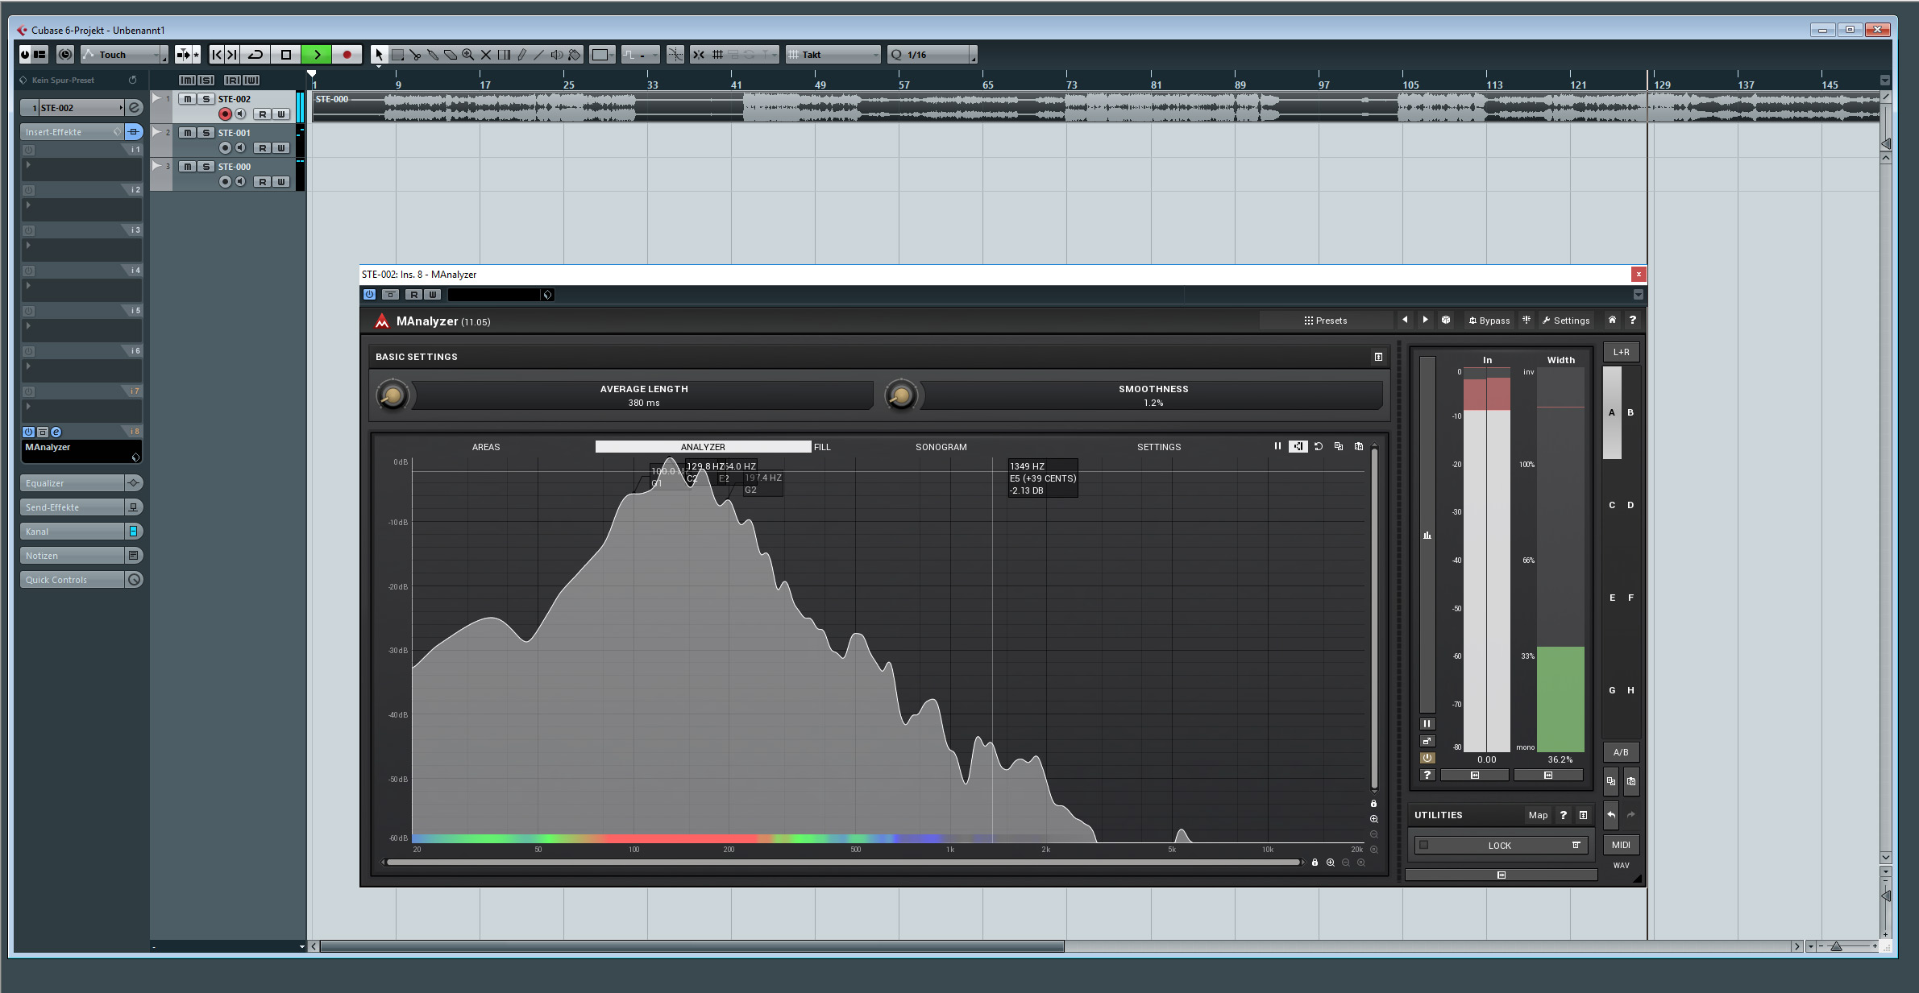Image resolution: width=1919 pixels, height=993 pixels.
Task: Select the Object Selection arrow tool
Action: click(379, 55)
